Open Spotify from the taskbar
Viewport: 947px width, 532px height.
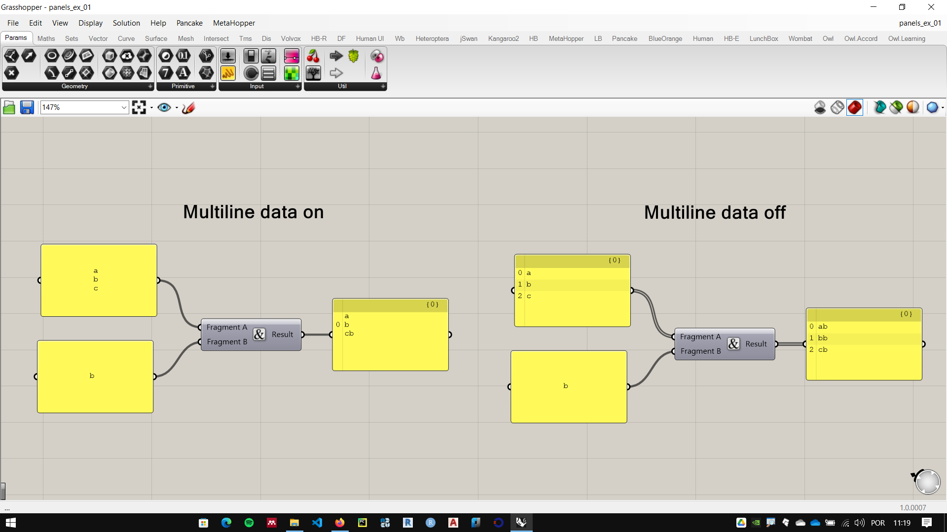(x=249, y=523)
